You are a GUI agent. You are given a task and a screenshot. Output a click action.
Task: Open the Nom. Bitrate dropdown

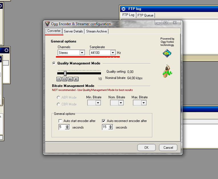pos(121,103)
